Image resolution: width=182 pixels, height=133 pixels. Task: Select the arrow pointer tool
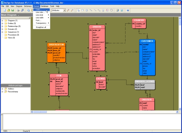(79, 10)
